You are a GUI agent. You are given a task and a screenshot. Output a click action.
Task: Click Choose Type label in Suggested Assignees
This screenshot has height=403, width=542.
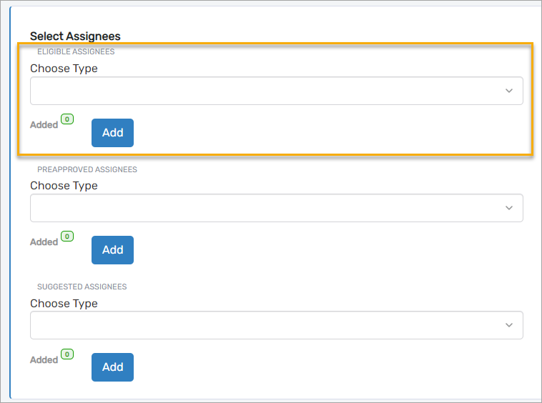coord(64,304)
